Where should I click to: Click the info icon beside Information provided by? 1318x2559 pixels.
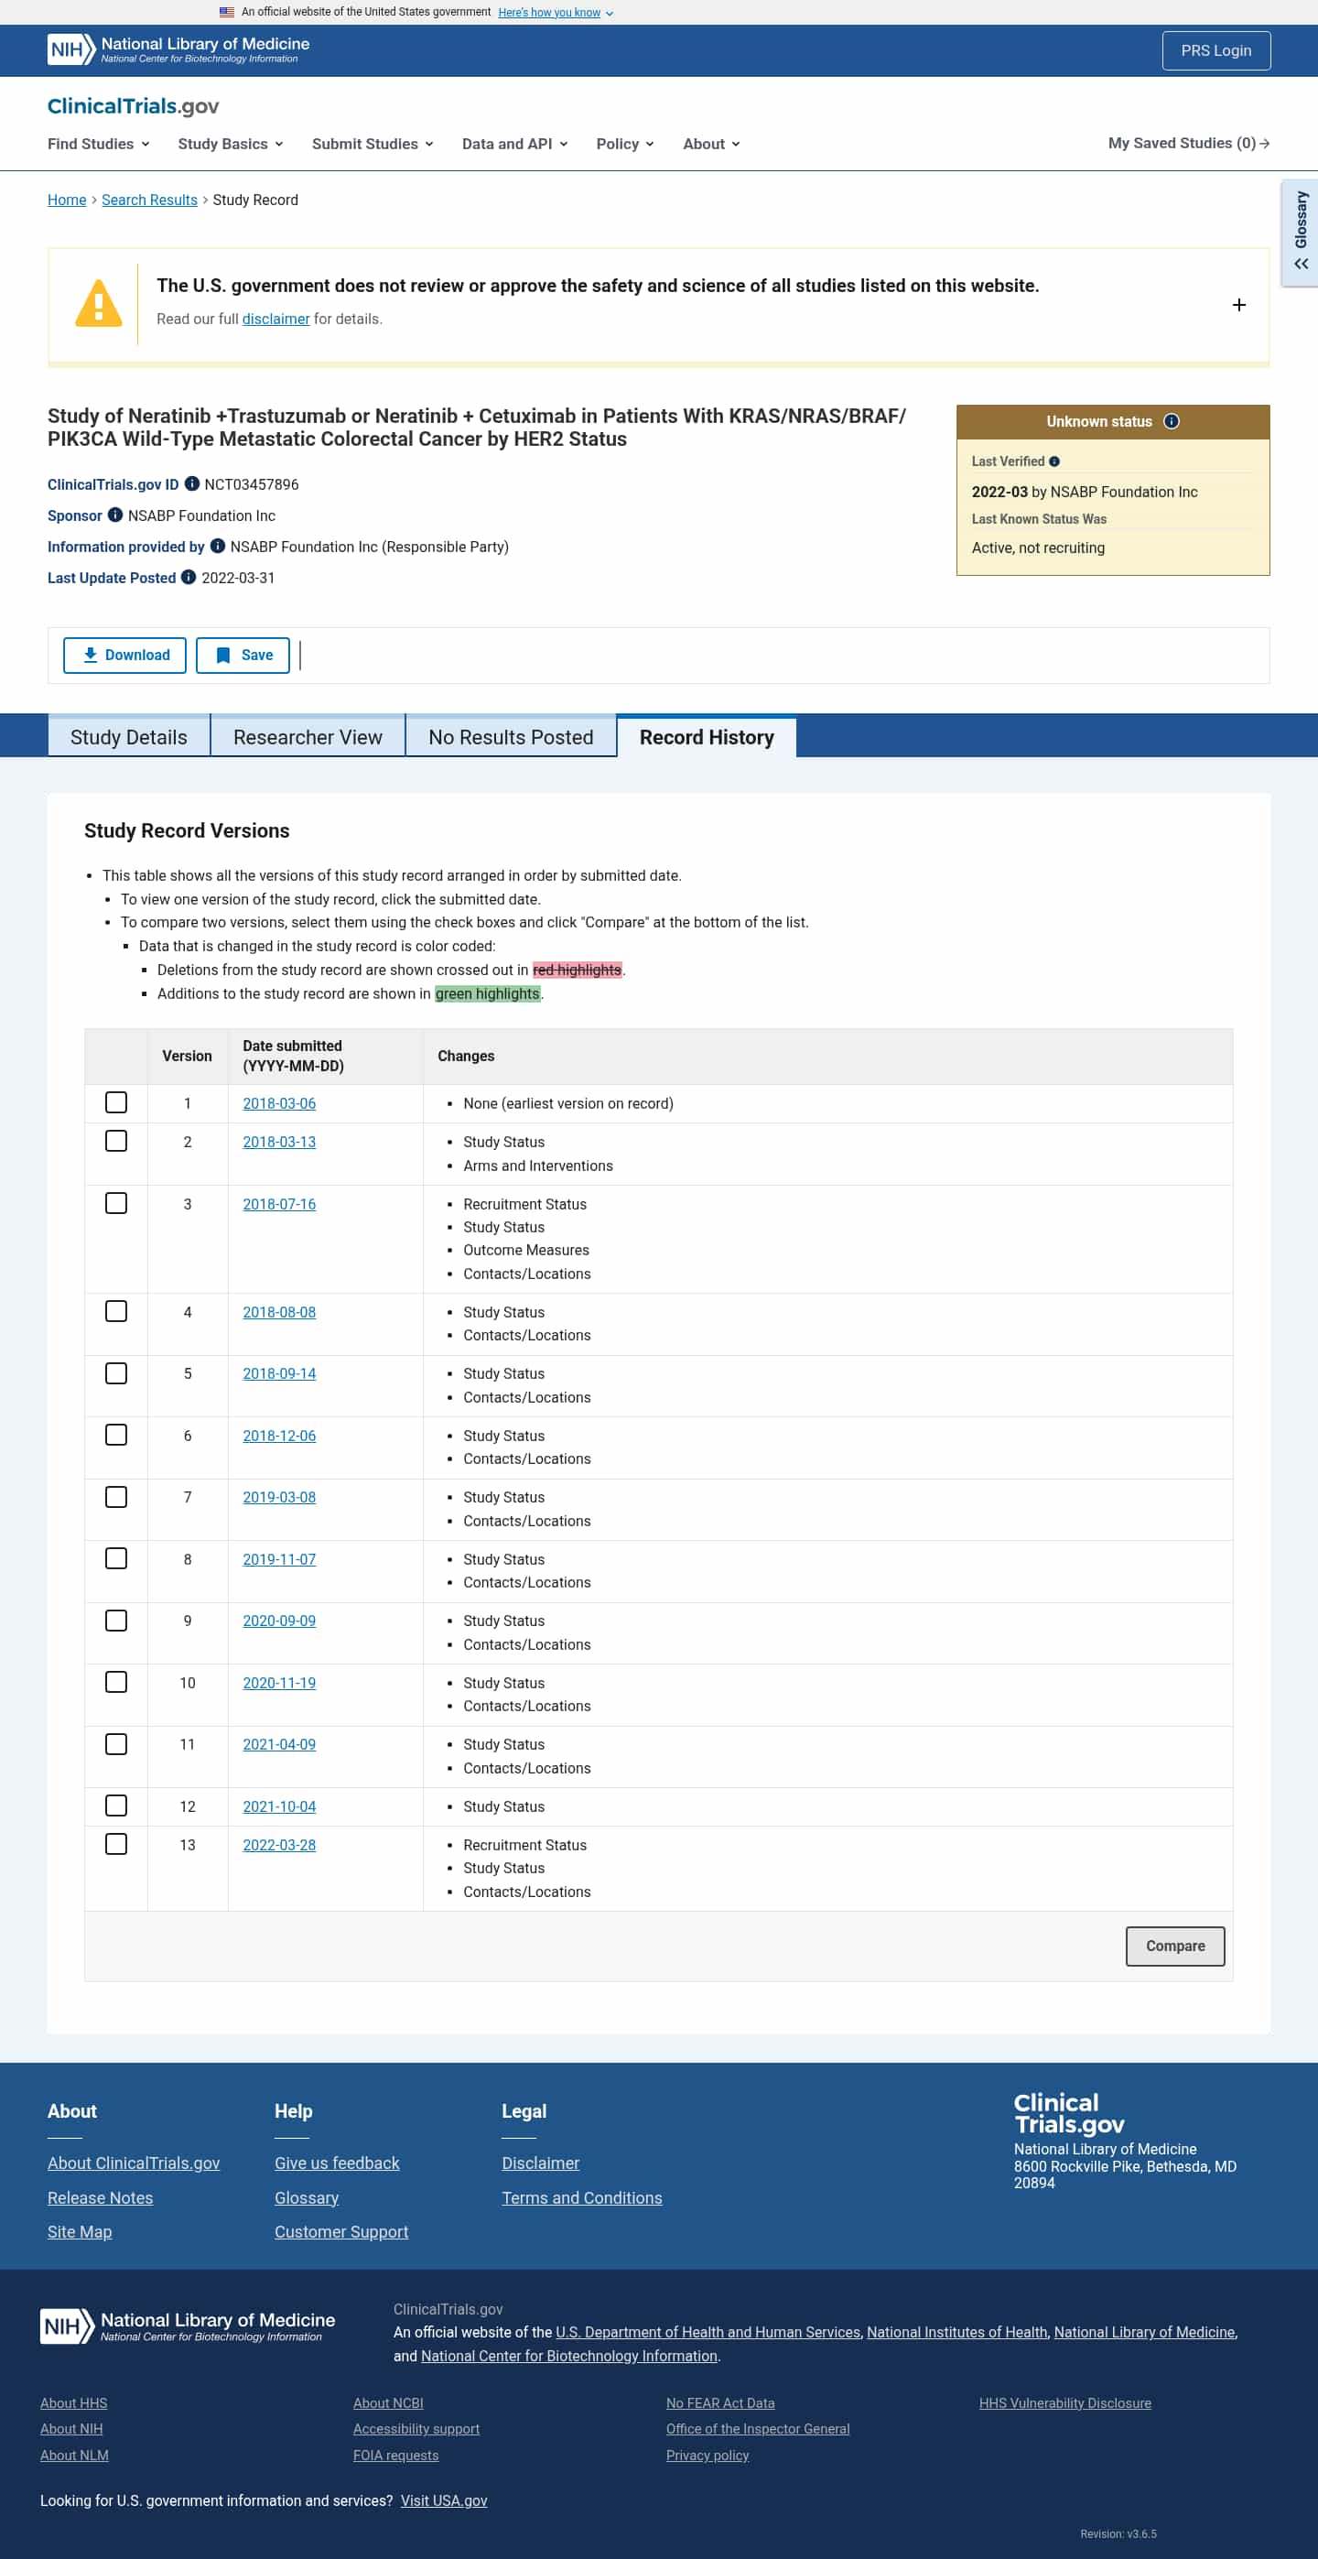[218, 546]
